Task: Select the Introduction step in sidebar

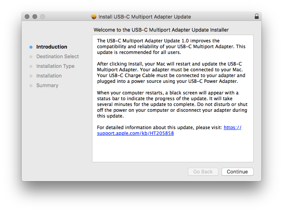Action: [x=52, y=47]
